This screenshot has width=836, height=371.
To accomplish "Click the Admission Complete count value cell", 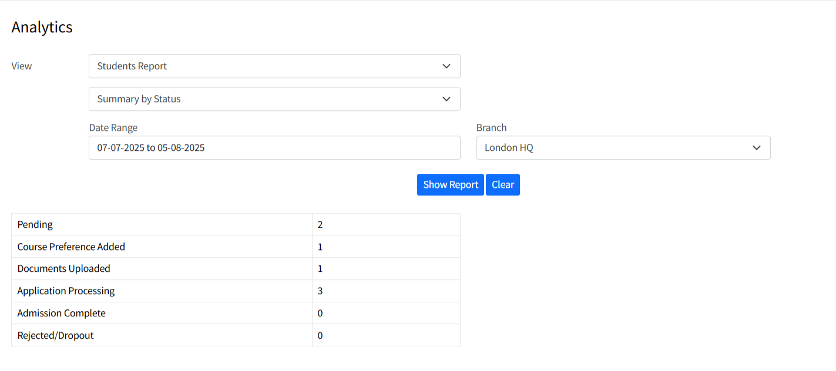I will tap(385, 313).
